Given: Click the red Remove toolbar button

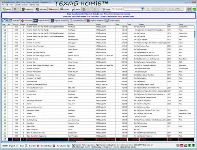Looking at the screenshot, I should tap(53, 9).
